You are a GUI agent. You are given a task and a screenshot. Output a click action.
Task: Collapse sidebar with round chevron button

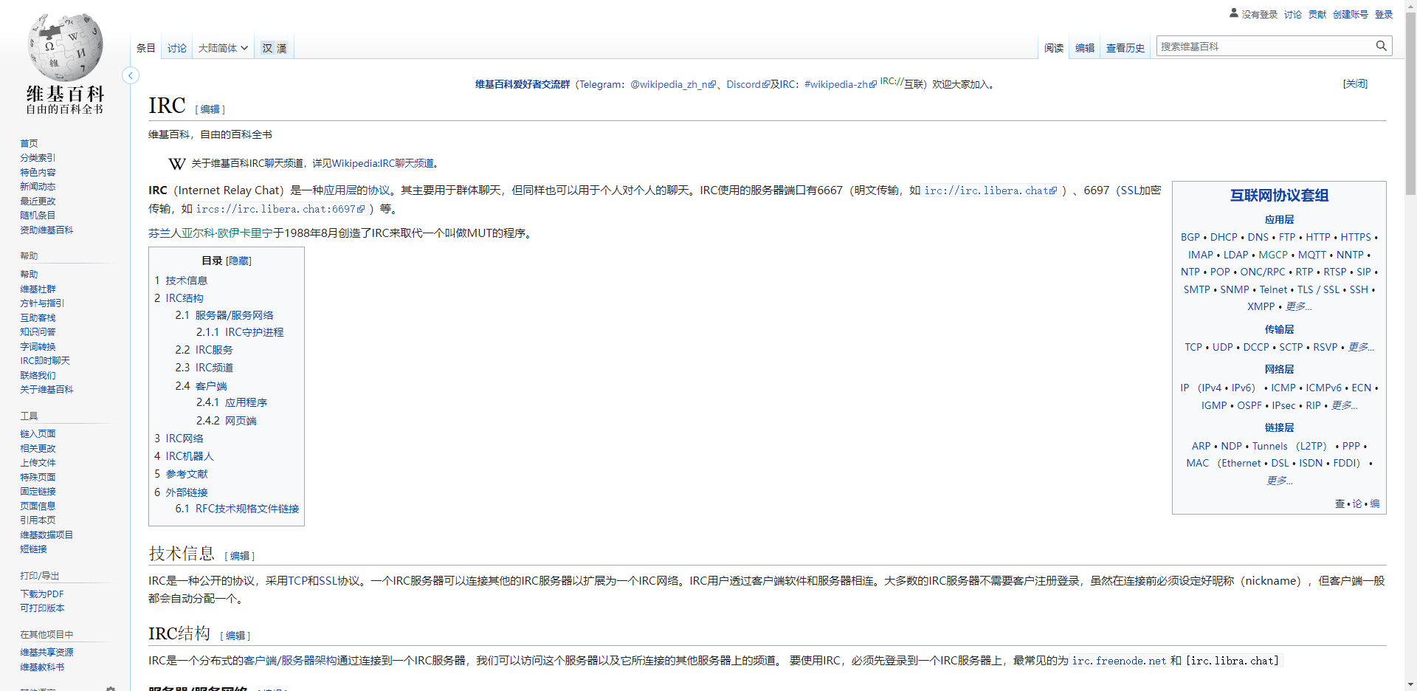pyautogui.click(x=131, y=75)
